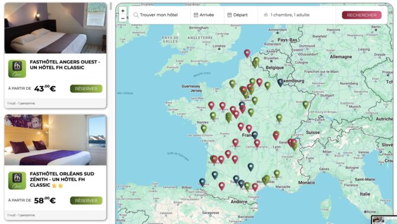
Task: Focus the 'Trouver mon hôtel' search field
Action: [159, 15]
